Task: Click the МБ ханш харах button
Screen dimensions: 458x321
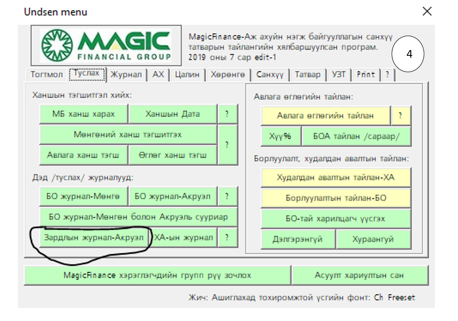Action: pos(83,114)
